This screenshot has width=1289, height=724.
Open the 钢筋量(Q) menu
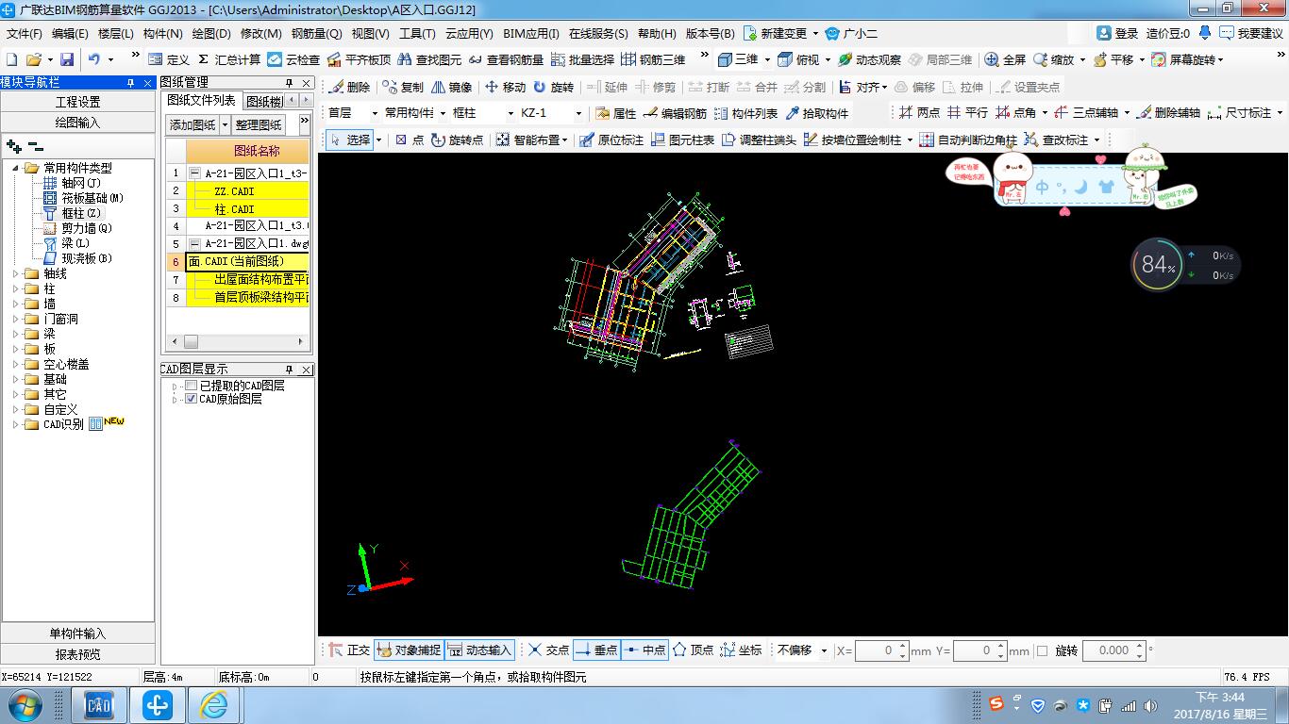point(317,33)
